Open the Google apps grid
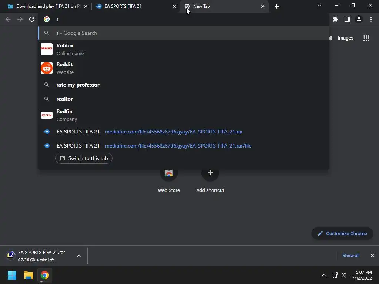Image resolution: width=379 pixels, height=284 pixels. pos(366,38)
